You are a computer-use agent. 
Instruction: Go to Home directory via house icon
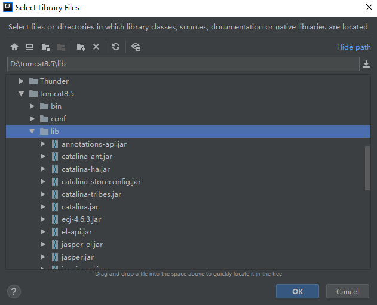[x=14, y=47]
